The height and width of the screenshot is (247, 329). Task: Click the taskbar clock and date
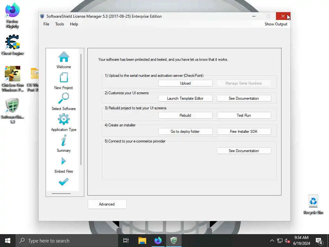[301, 241]
